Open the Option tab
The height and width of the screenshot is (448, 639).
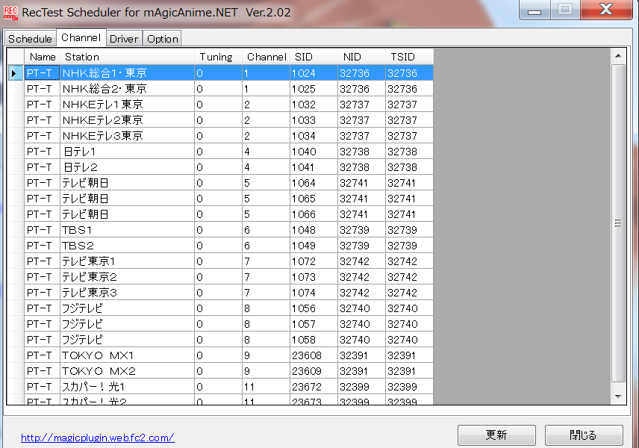tap(162, 39)
